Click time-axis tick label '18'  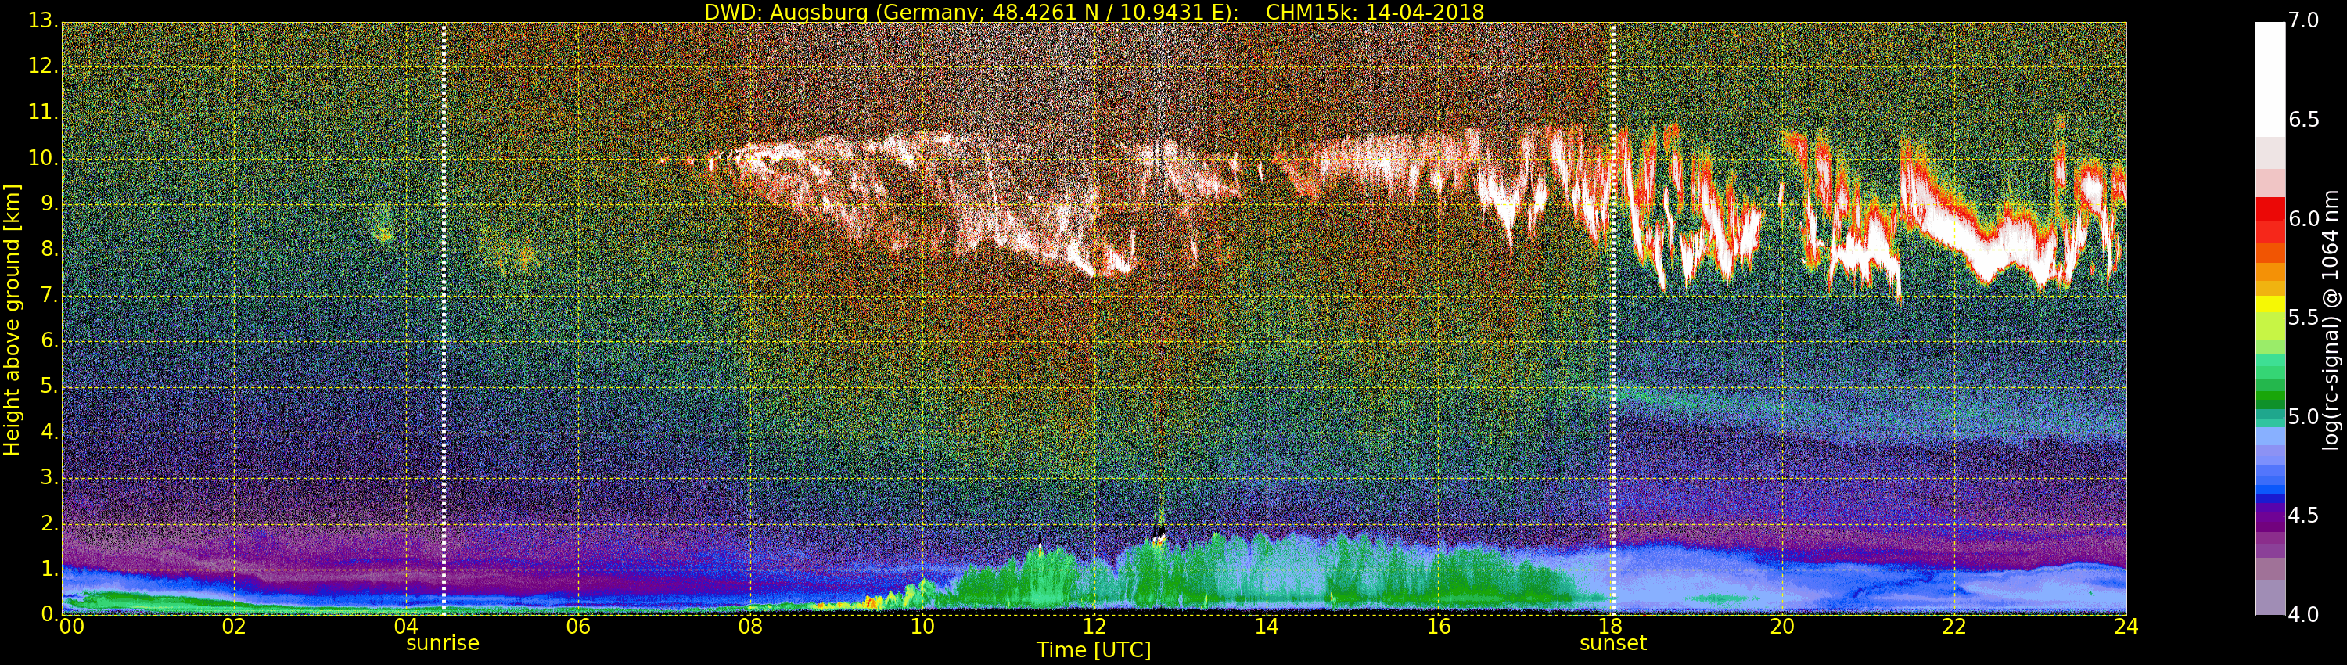(x=1611, y=626)
